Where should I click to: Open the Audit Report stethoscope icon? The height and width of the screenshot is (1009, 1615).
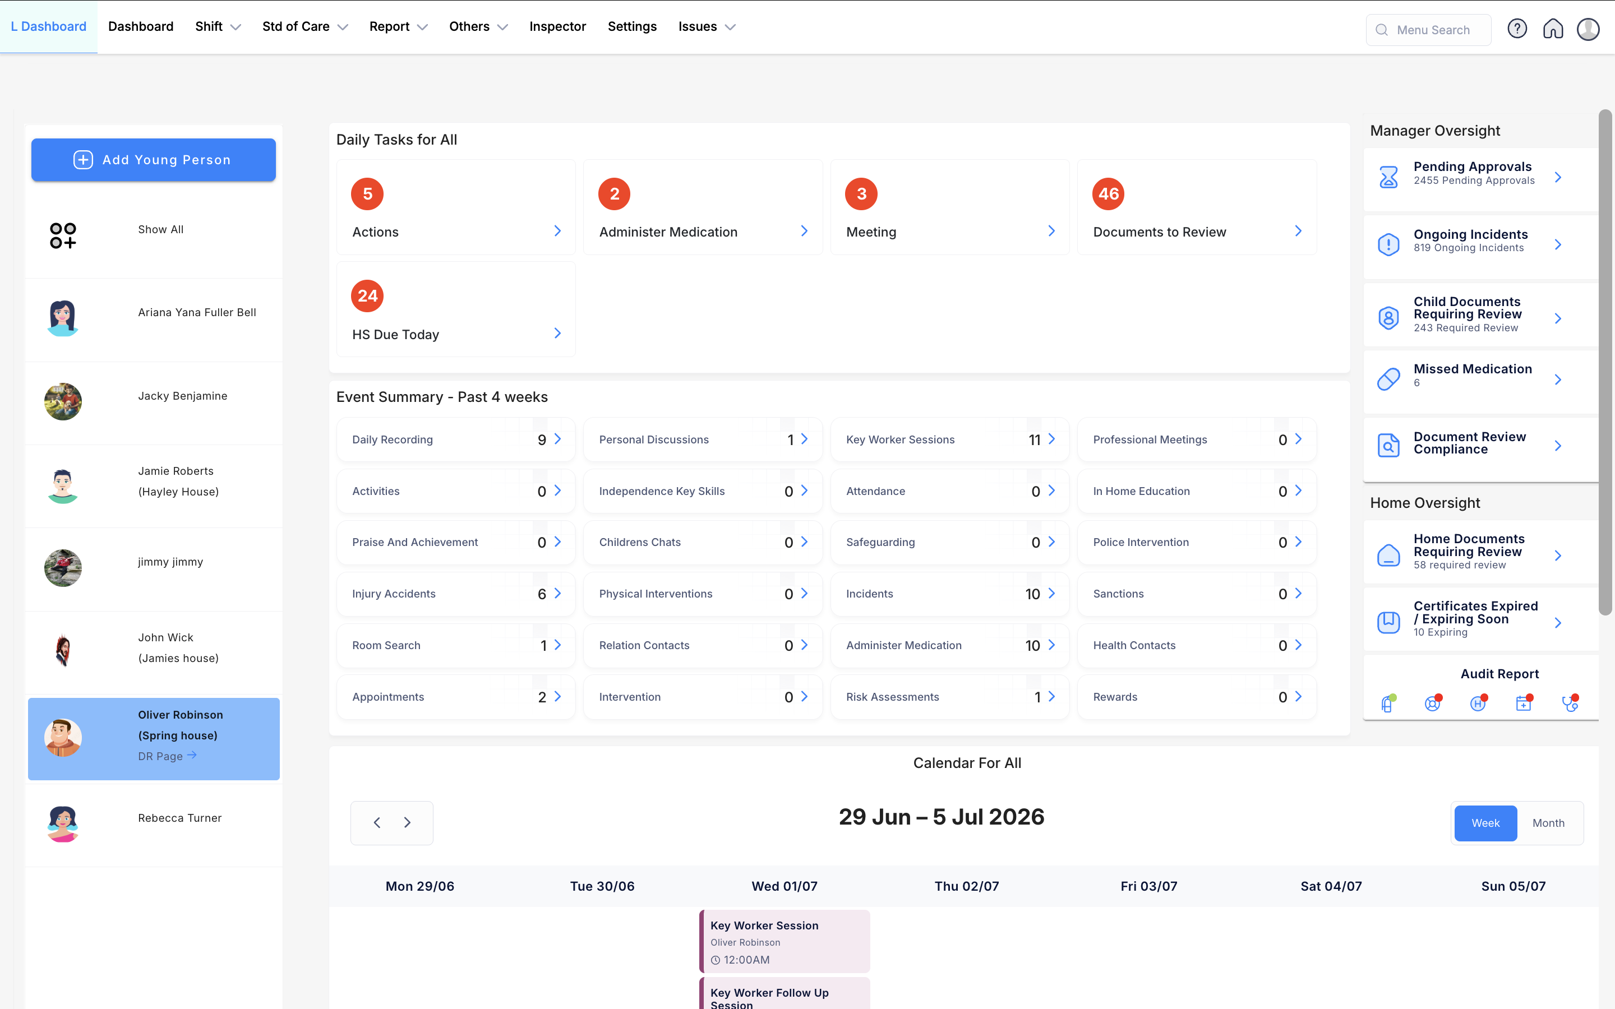[x=1570, y=703]
